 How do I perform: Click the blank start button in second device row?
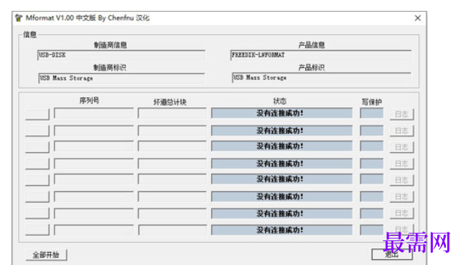tap(37, 130)
